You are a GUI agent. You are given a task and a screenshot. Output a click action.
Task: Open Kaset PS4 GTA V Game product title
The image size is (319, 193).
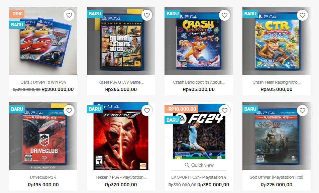coord(121,82)
